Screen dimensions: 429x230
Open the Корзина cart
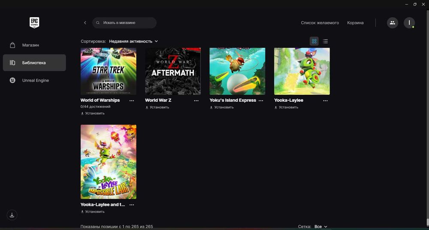pos(355,23)
